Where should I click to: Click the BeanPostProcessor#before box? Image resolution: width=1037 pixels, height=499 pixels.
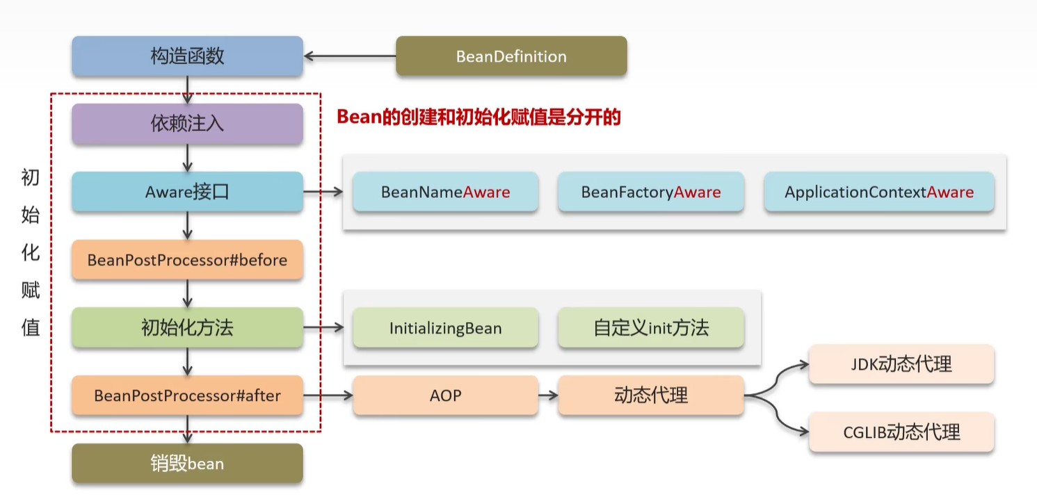[x=187, y=260]
